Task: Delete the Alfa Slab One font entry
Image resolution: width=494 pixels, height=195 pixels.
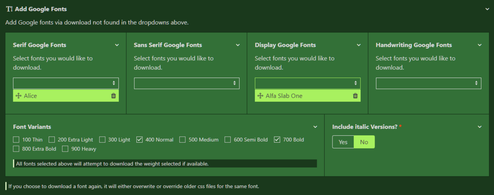Action: [355, 96]
